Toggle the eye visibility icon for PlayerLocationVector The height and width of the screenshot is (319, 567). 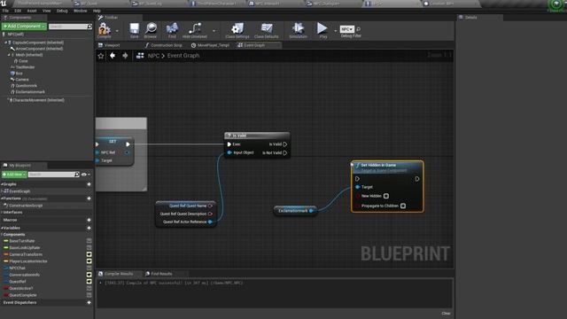pyautogui.click(x=89, y=261)
